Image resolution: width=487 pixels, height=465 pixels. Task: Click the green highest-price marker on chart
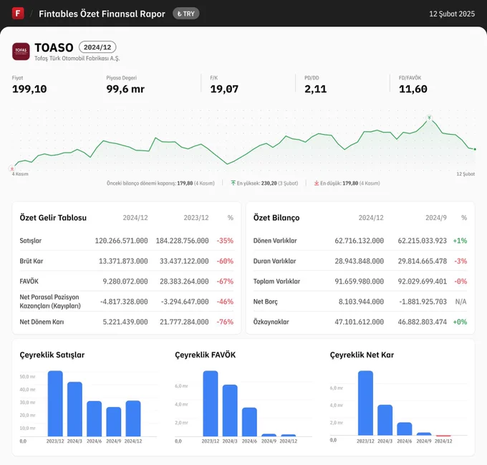click(429, 118)
